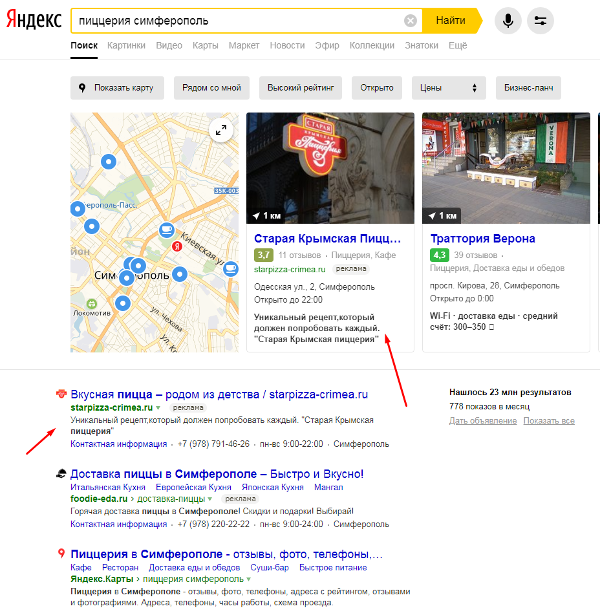Open the Yandex Maps red pin favicon
Viewport: 600px width, 615px height.
click(x=61, y=554)
